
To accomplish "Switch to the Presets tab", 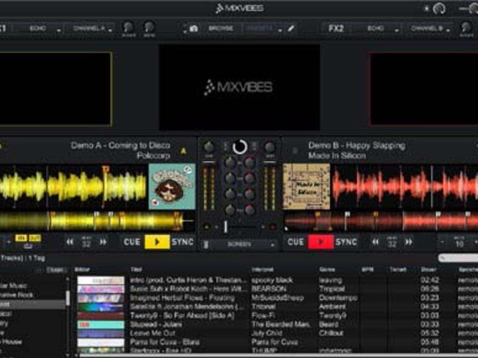I will (x=260, y=28).
